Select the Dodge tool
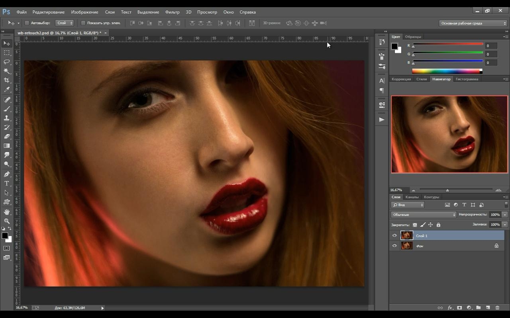Screen dimensions: 510x318 7,164
